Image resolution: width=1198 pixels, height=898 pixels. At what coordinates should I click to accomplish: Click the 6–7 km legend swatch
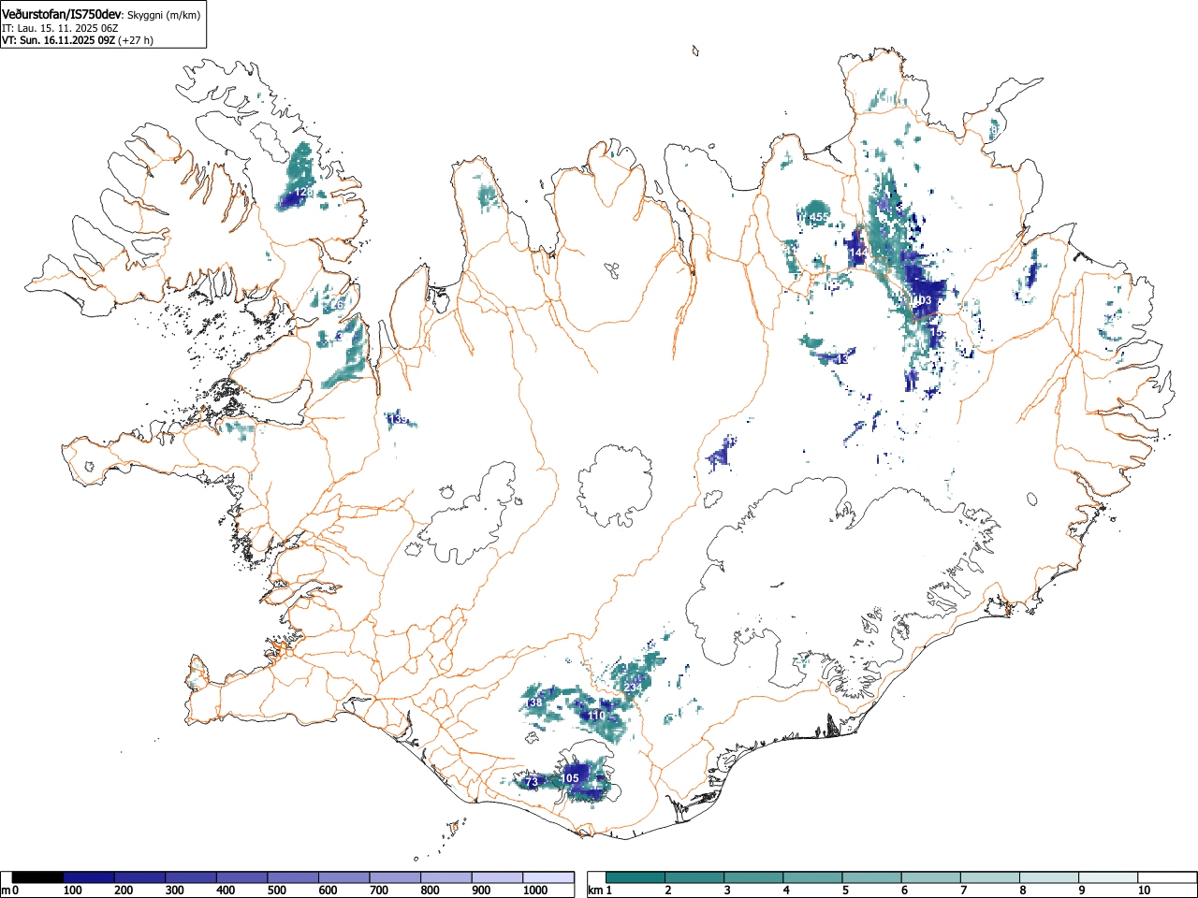930,877
